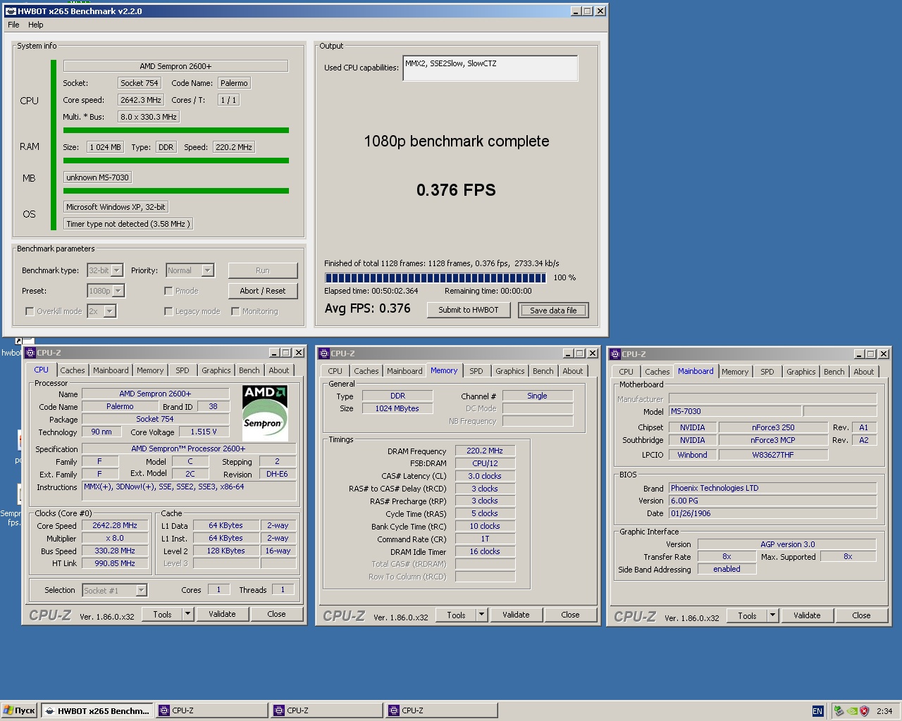Open the NVIDIA tray icon
Viewport: 902px width, 721px height.
(851, 710)
